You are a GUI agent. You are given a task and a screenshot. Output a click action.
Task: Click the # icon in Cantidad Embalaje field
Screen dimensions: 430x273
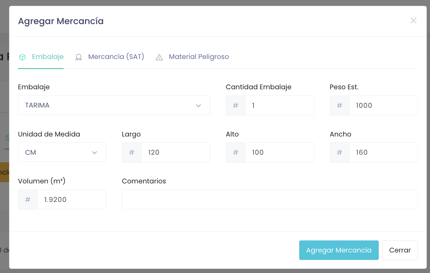pos(235,105)
